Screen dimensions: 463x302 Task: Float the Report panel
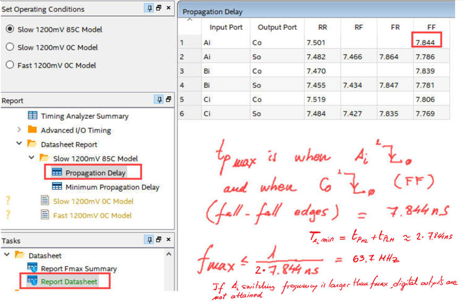coord(169,100)
